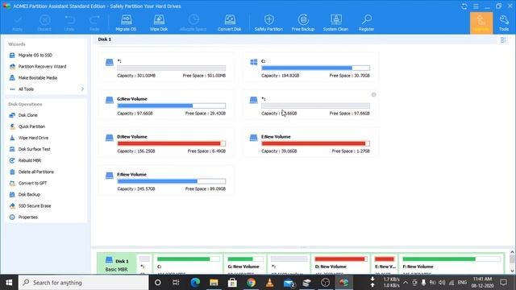Open the hamburger menu in title bar

(476, 6)
